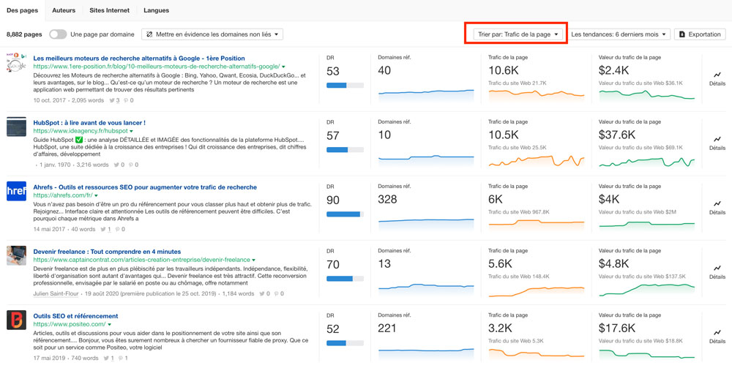The height and width of the screenshot is (368, 732).
Task: Open Details chart icon for HubSpot row
Action: pyautogui.click(x=717, y=139)
